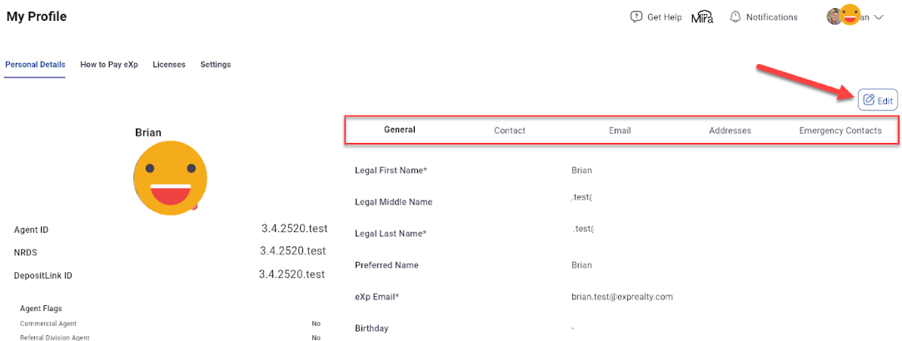The height and width of the screenshot is (341, 902).
Task: Click the Notifications bell icon
Action: [735, 17]
